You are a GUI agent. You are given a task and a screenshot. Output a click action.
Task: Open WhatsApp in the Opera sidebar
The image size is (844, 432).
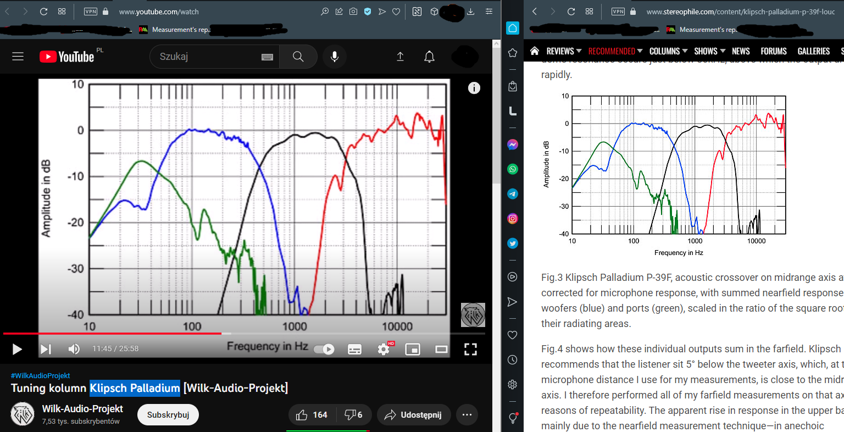(x=513, y=169)
